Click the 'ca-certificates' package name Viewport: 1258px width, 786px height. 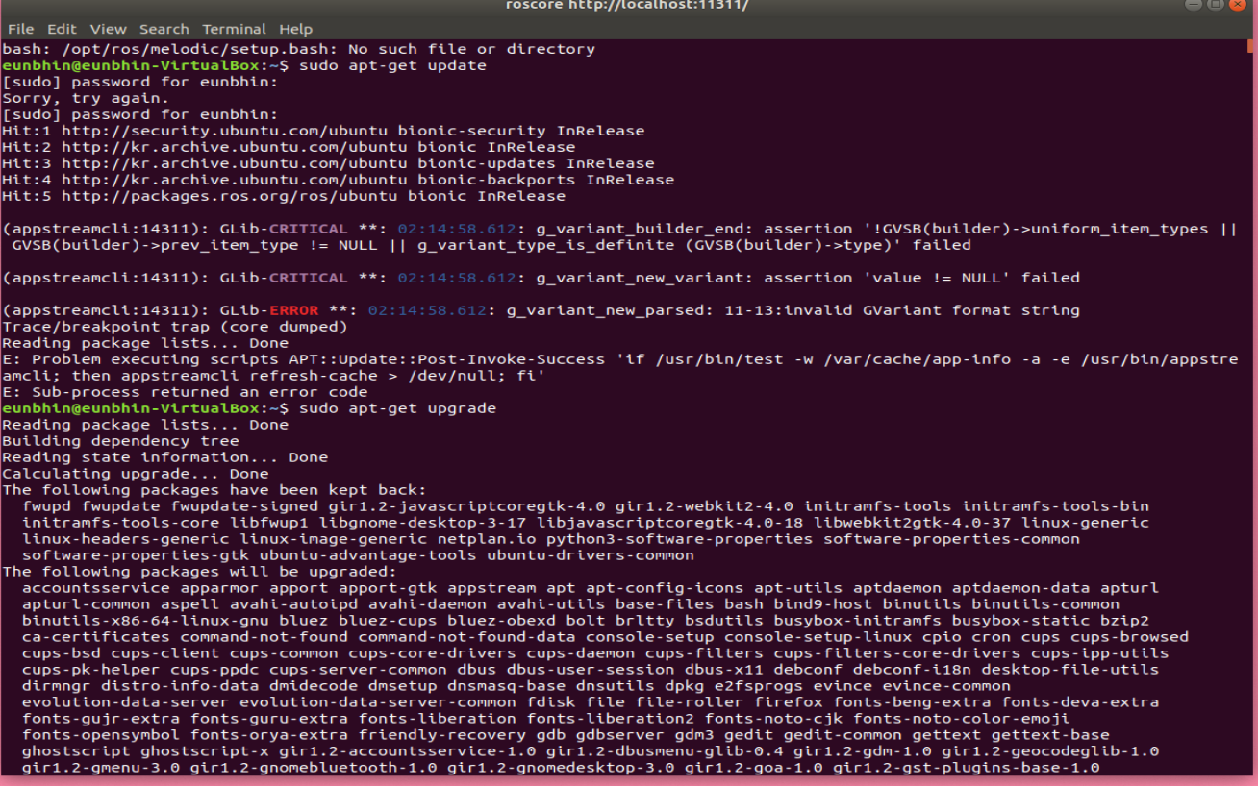click(96, 637)
